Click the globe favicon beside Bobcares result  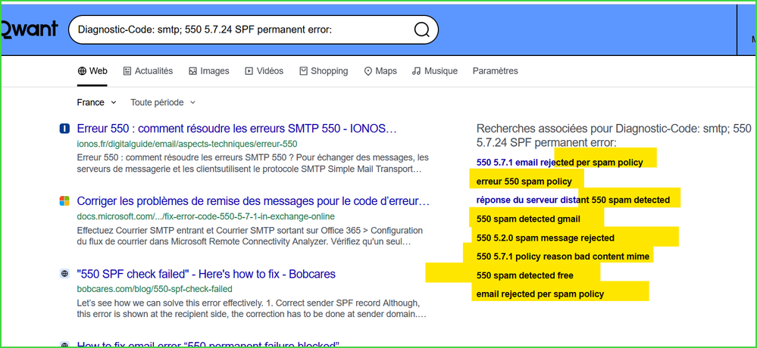pos(64,274)
